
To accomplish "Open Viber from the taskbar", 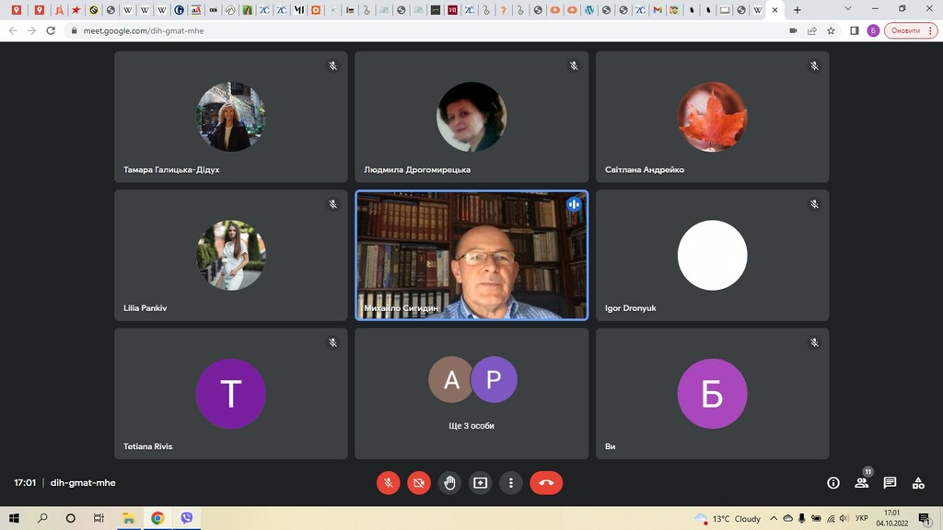I will pos(187,519).
